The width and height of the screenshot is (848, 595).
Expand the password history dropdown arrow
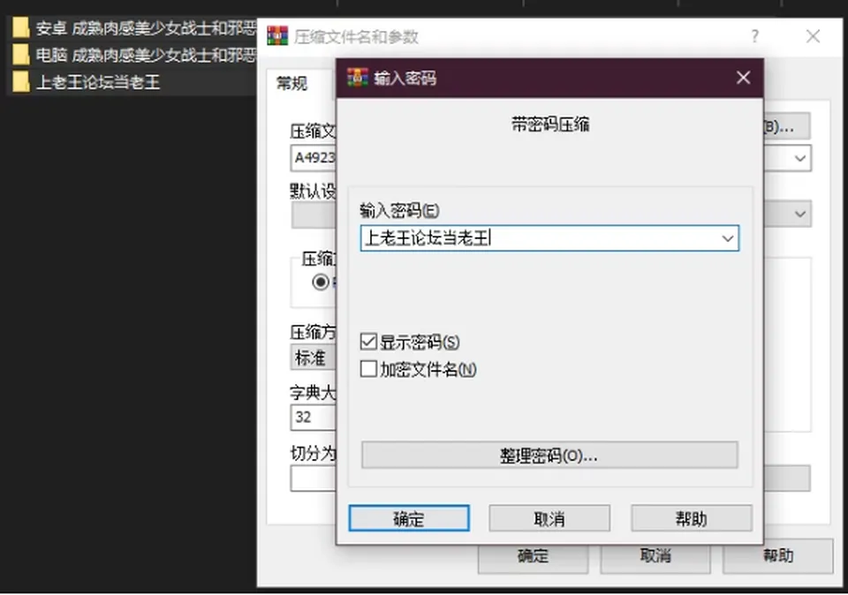(728, 238)
